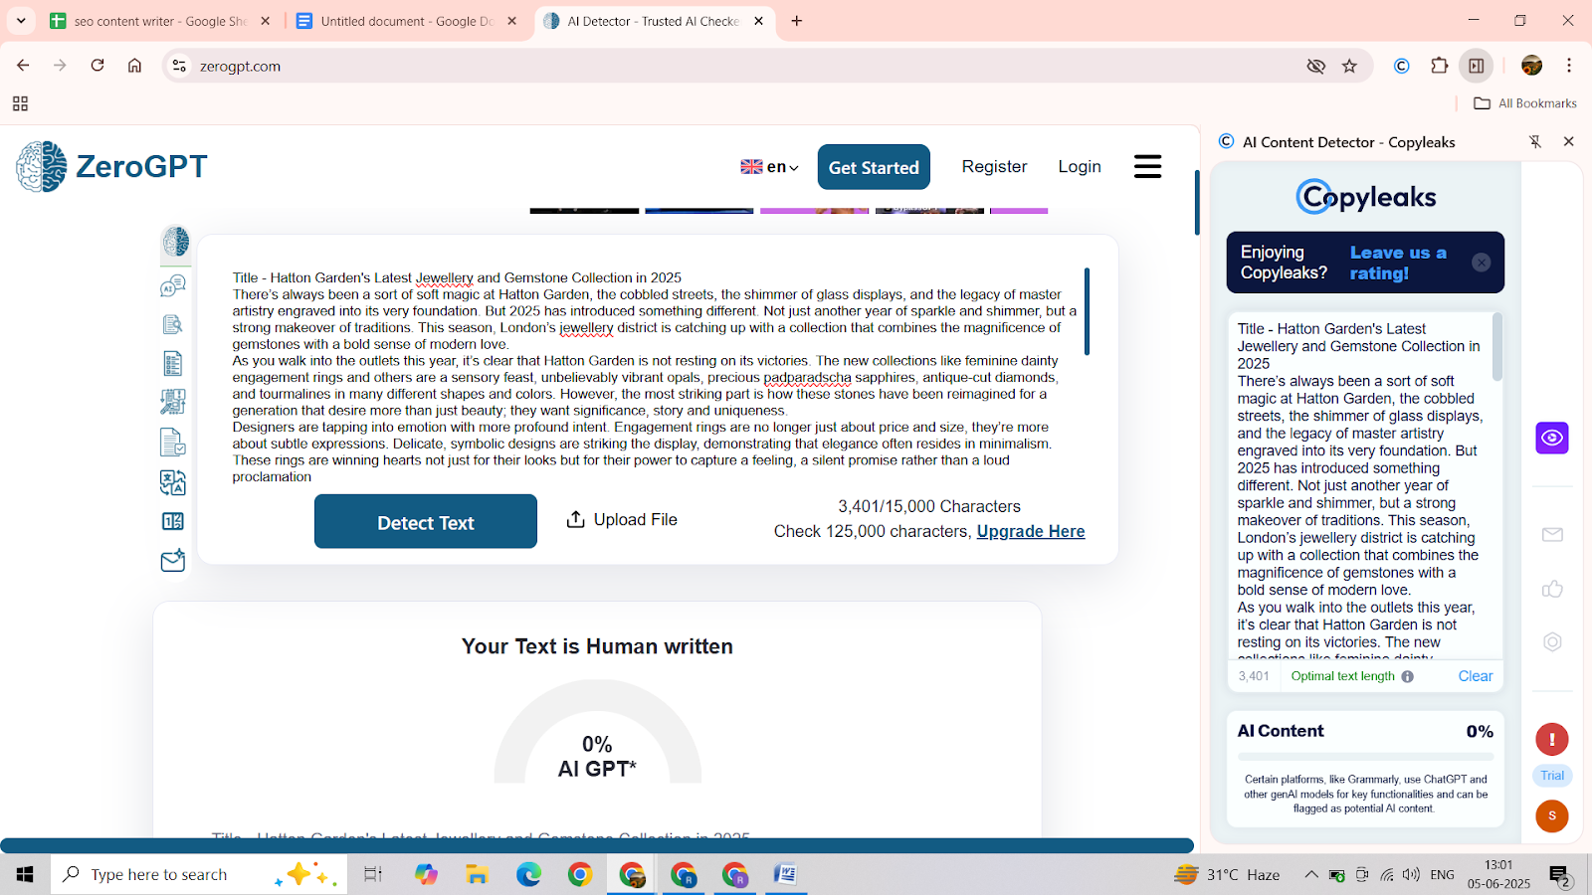
Task: Open the word counter icon in sidebar
Action: [173, 521]
